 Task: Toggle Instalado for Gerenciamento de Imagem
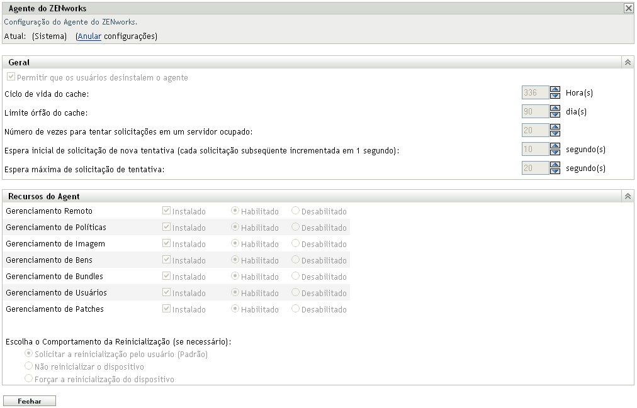coord(166,243)
